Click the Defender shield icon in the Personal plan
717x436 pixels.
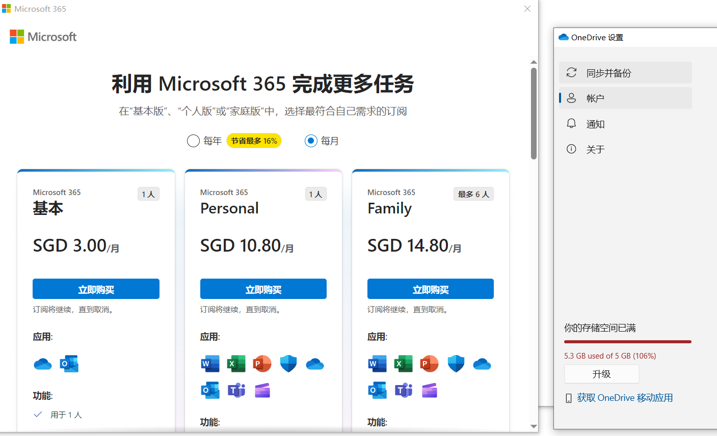point(288,364)
